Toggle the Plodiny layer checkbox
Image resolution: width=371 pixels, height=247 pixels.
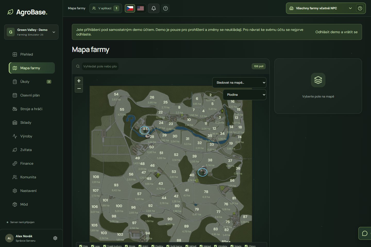point(153,246)
